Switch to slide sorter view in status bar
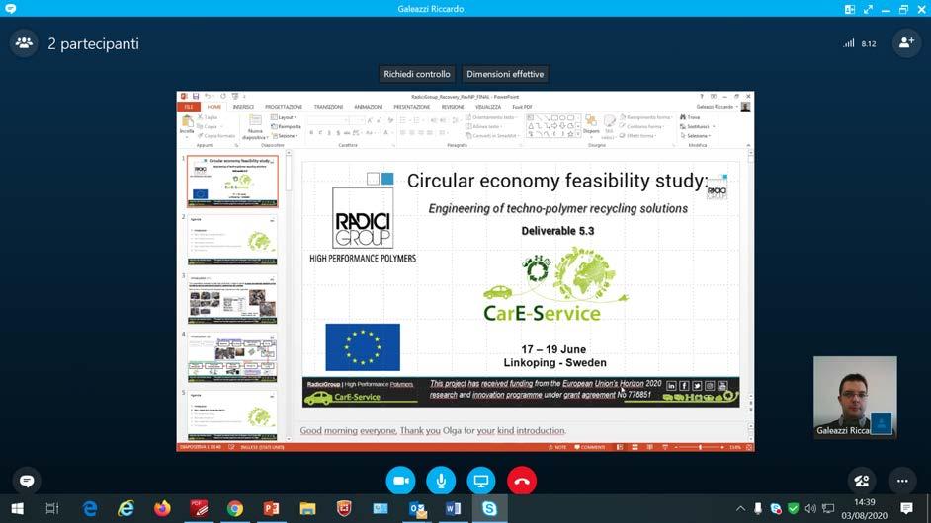The width and height of the screenshot is (931, 523). (635, 447)
